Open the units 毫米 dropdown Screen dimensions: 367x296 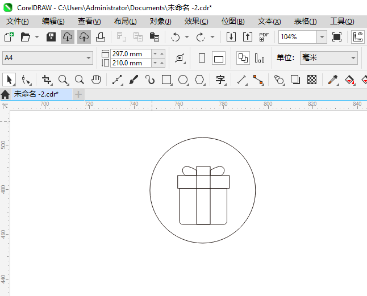click(352, 58)
